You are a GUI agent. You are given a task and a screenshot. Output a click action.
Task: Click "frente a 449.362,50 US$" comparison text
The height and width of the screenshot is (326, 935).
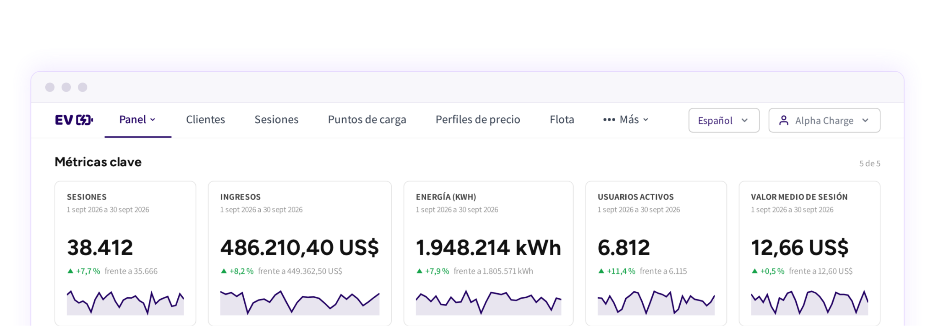pos(300,271)
